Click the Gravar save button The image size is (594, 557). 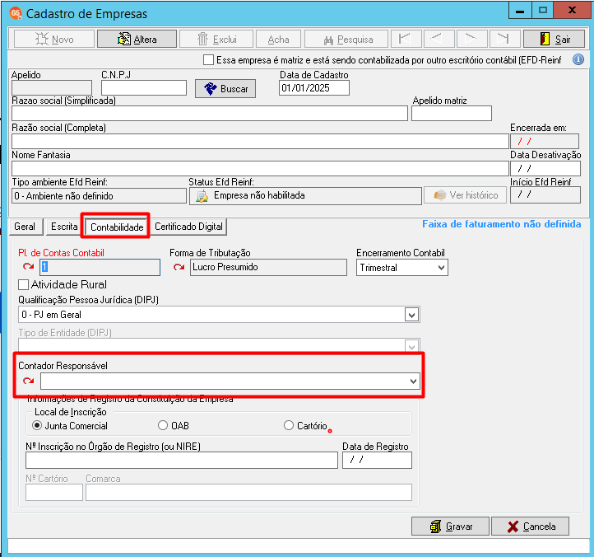[x=450, y=527]
